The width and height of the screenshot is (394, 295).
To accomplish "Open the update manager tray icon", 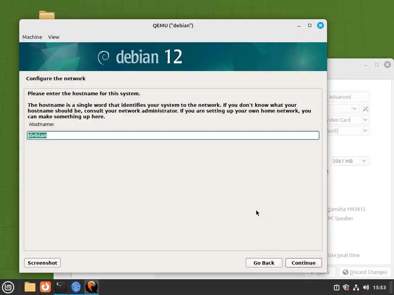I will point(337,287).
